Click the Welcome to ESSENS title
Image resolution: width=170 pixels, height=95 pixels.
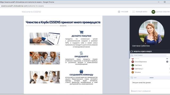pyautogui.click(x=31, y=12)
